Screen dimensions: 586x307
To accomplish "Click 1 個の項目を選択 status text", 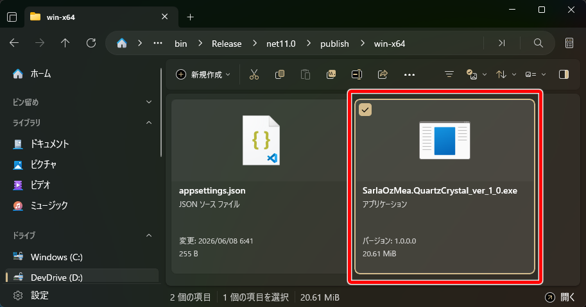I will [255, 297].
